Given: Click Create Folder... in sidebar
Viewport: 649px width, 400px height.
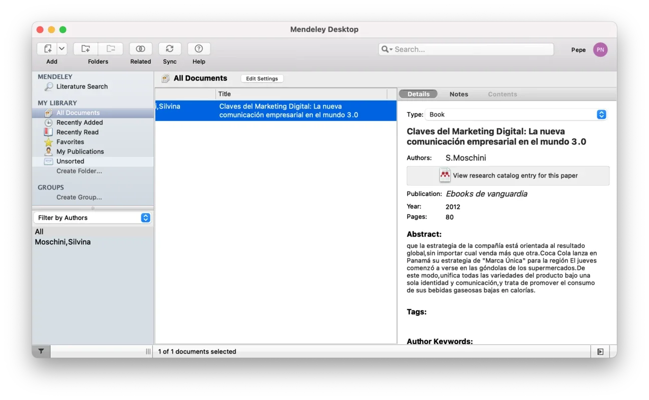Looking at the screenshot, I should pyautogui.click(x=79, y=171).
